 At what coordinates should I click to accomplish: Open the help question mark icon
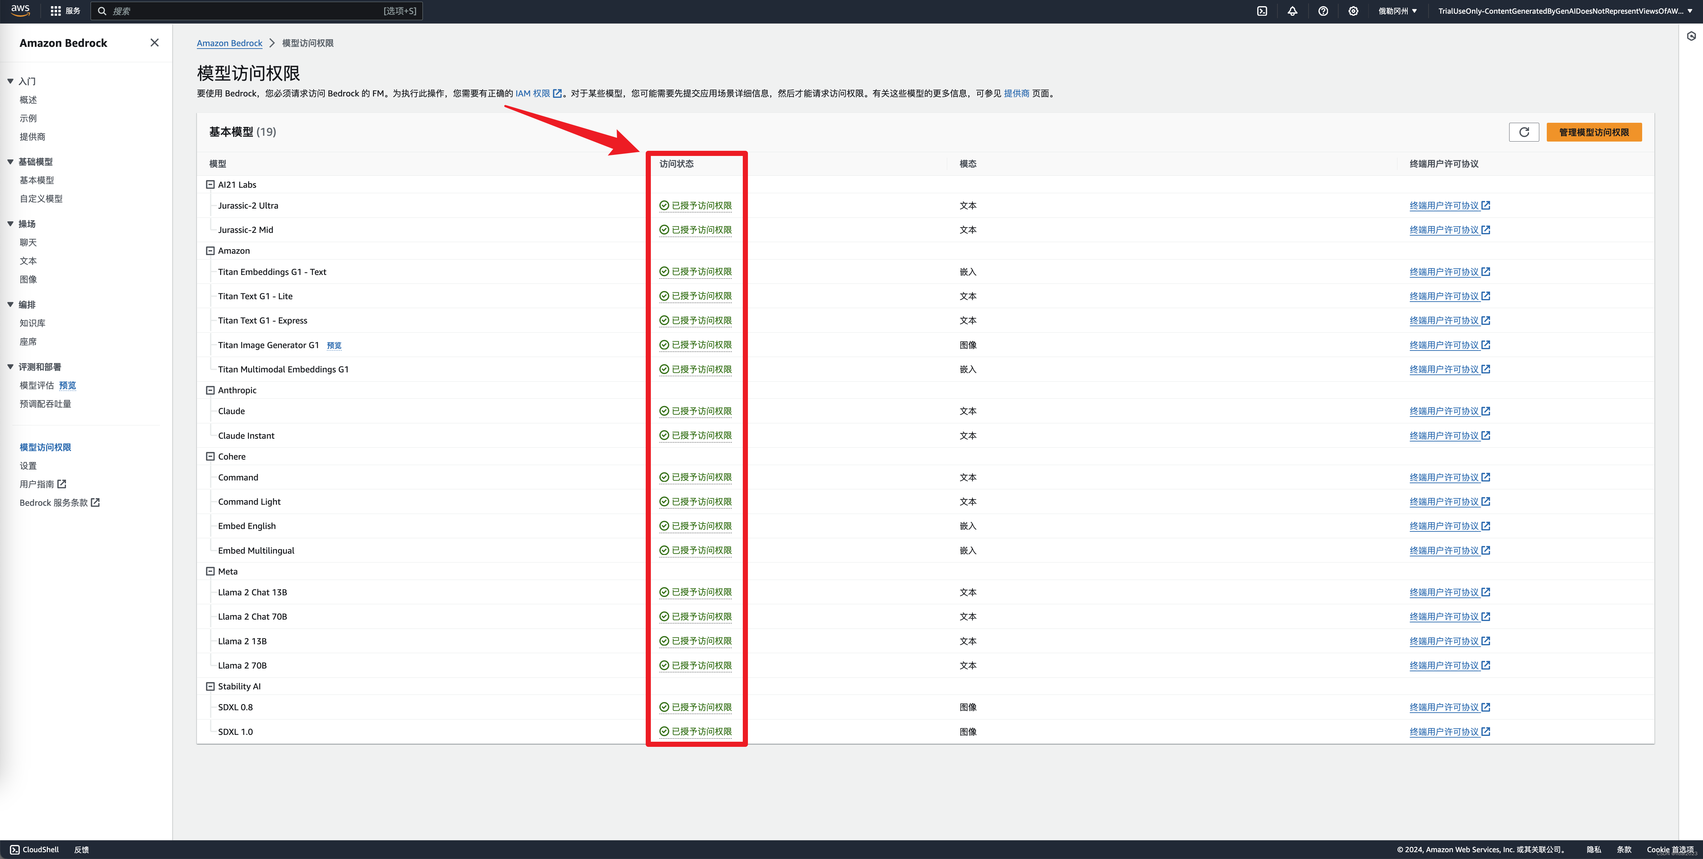click(1323, 11)
